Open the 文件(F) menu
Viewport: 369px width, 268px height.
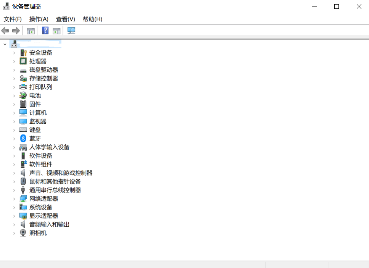coord(13,19)
